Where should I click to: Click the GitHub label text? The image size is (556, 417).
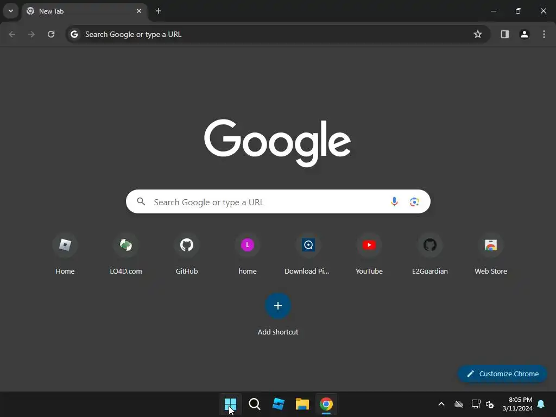(x=187, y=271)
